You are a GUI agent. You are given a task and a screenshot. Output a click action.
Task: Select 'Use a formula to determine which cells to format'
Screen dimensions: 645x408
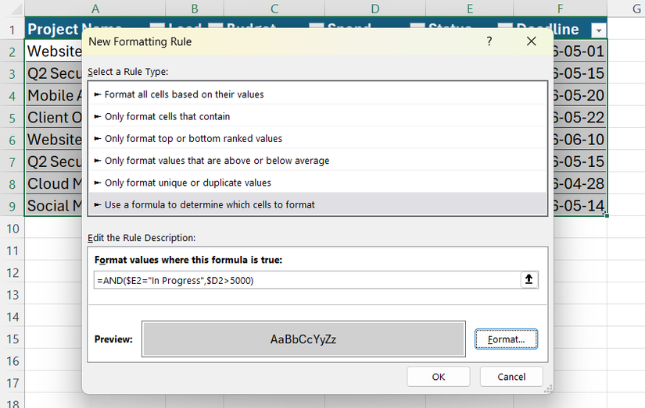coord(317,204)
